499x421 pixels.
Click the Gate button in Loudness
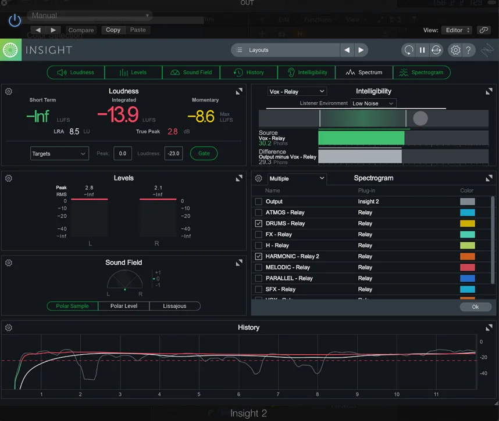click(x=204, y=153)
